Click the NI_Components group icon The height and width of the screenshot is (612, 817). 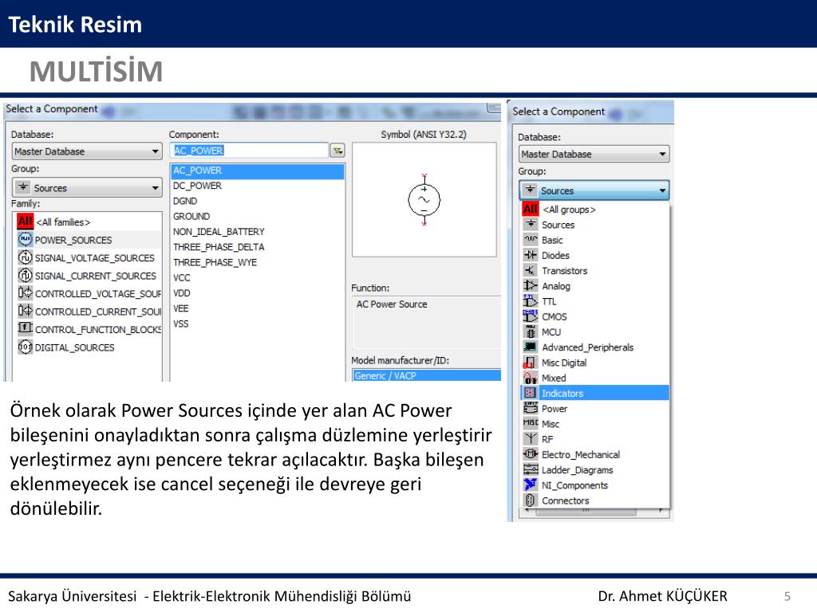[x=531, y=484]
